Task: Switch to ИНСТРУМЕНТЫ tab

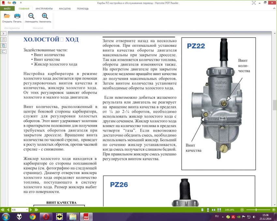Action: [x=44, y=8]
